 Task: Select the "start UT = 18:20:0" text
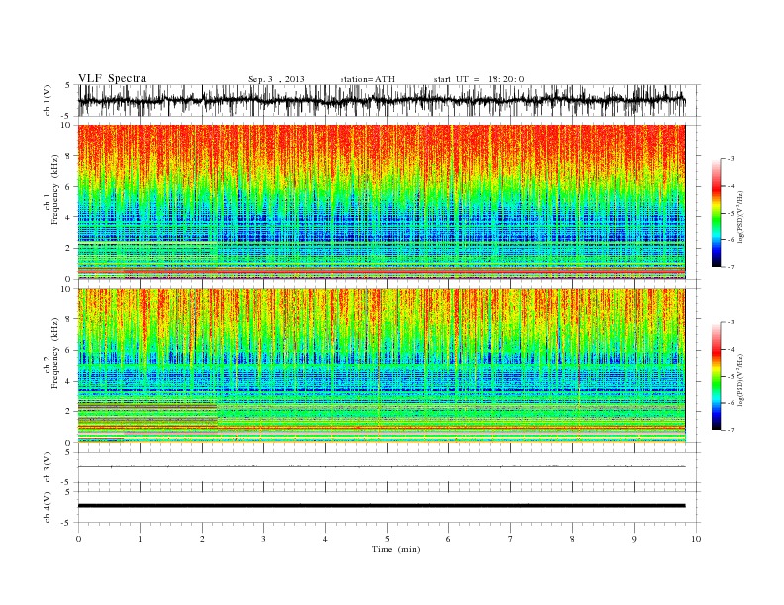pos(478,79)
